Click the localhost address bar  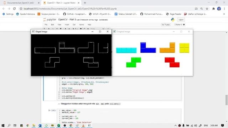pos(108,9)
